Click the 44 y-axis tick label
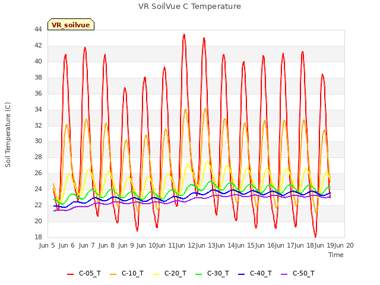 (38, 29)
